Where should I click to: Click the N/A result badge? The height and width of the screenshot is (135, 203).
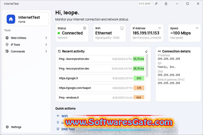(139, 97)
